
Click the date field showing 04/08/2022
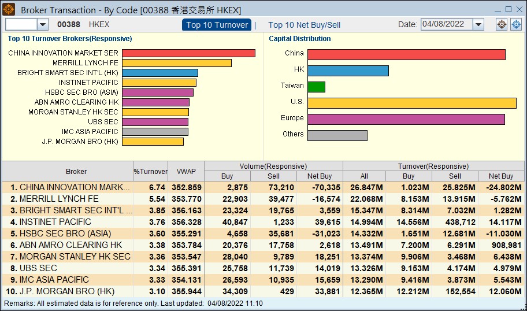click(x=446, y=24)
